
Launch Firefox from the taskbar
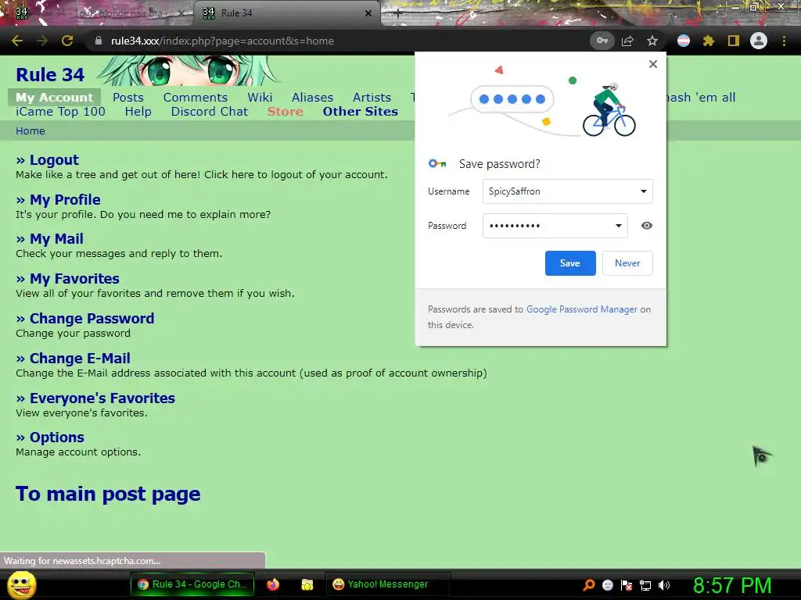pos(273,584)
